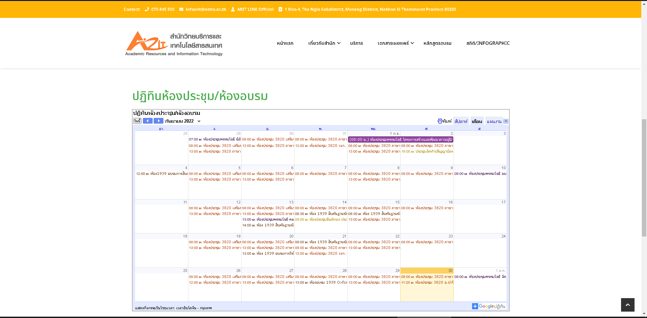Go to the previous month with the left arrow
The height and width of the screenshot is (318, 647).
pos(148,121)
